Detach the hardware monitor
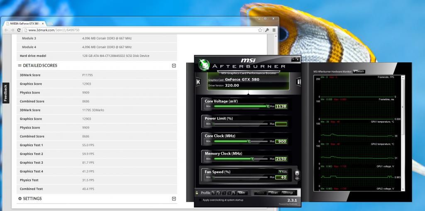This screenshot has width=425, height=211. point(359,71)
